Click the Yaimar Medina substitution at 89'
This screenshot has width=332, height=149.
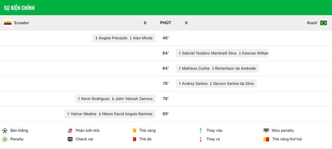click(x=110, y=114)
